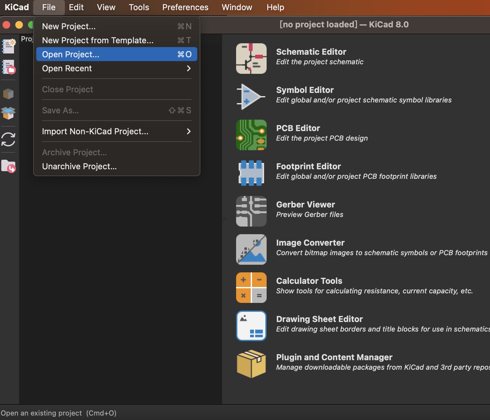Launch the Schematic Editor icon
The width and height of the screenshot is (490, 420).
click(x=251, y=59)
